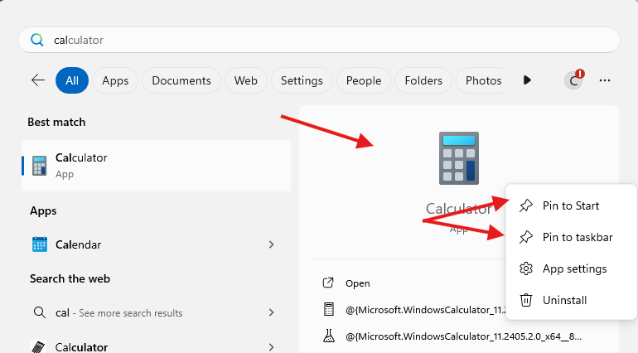Expand the cal web search chevron
Screen dimensions: 638x353
tap(272, 312)
